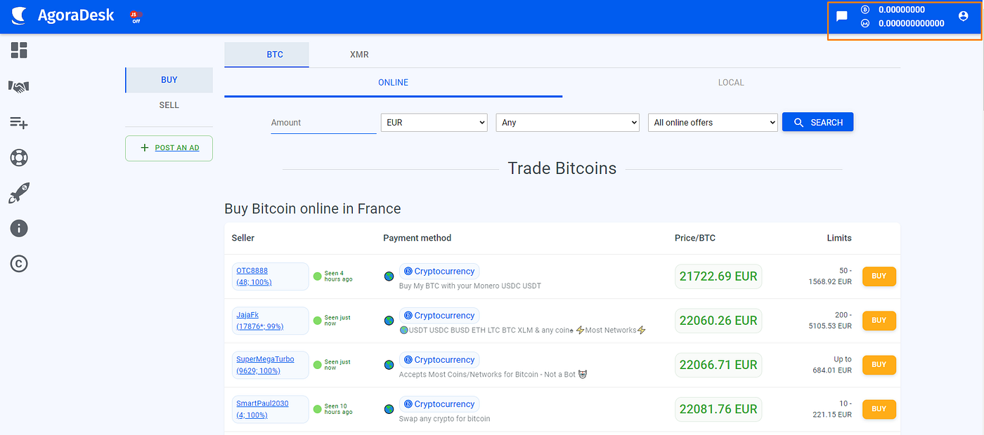This screenshot has width=984, height=435.
Task: Open the handshake trades icon
Action: coord(19,86)
